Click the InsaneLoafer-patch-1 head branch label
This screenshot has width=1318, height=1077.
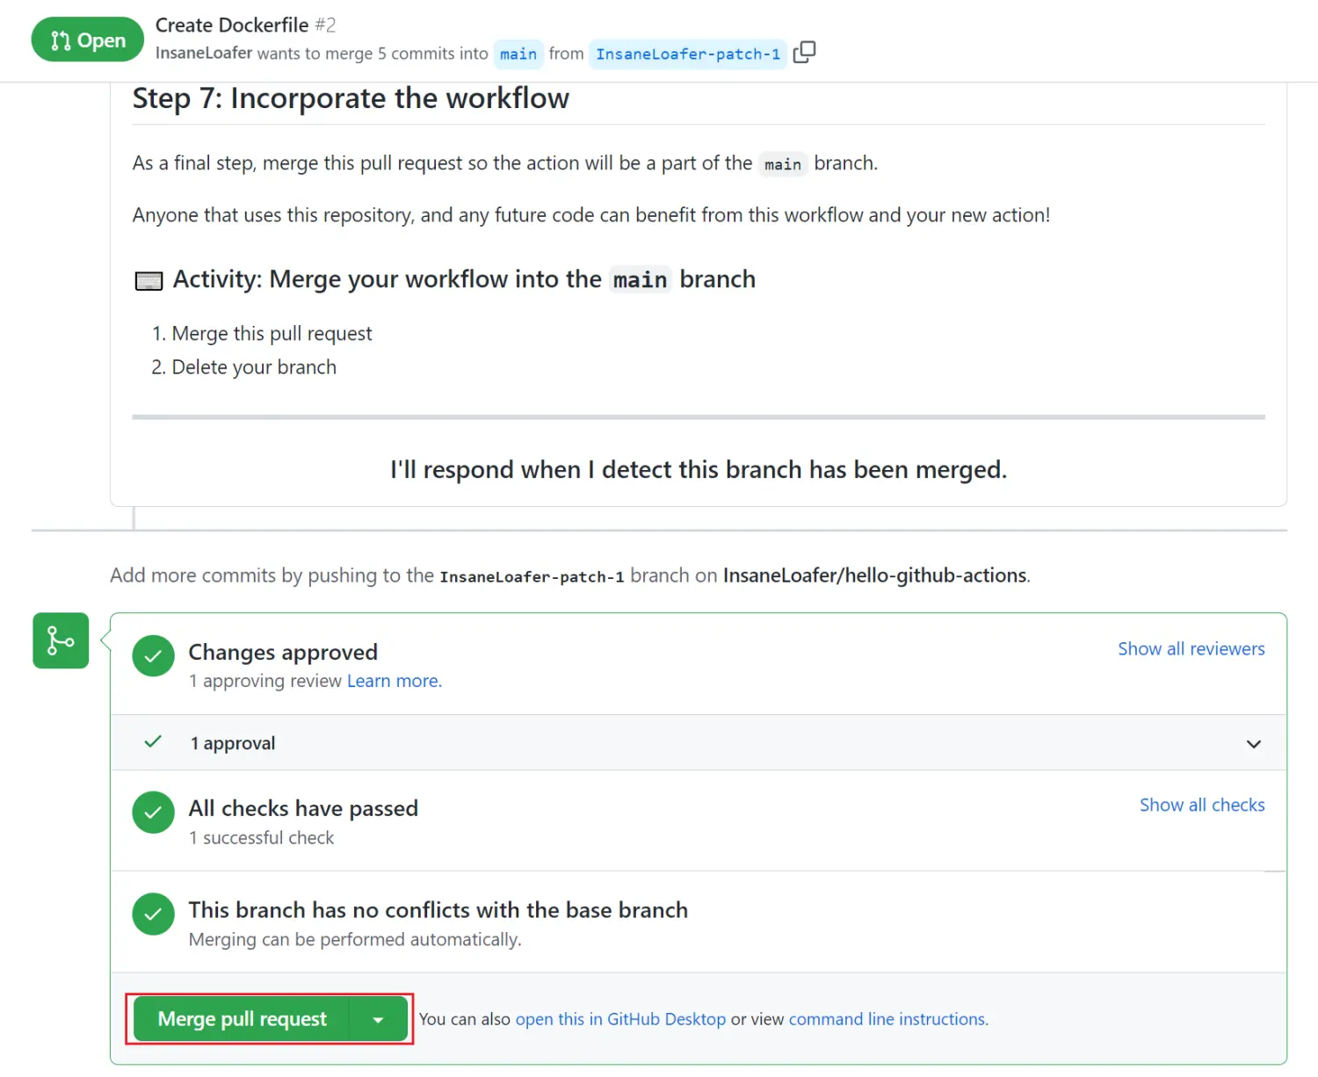[688, 54]
